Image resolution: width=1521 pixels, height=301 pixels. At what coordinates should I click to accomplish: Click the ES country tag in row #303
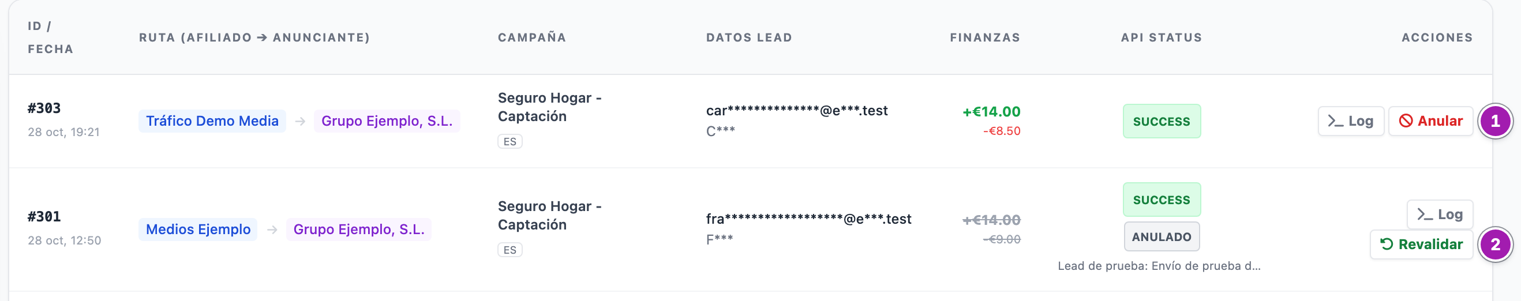click(x=510, y=142)
